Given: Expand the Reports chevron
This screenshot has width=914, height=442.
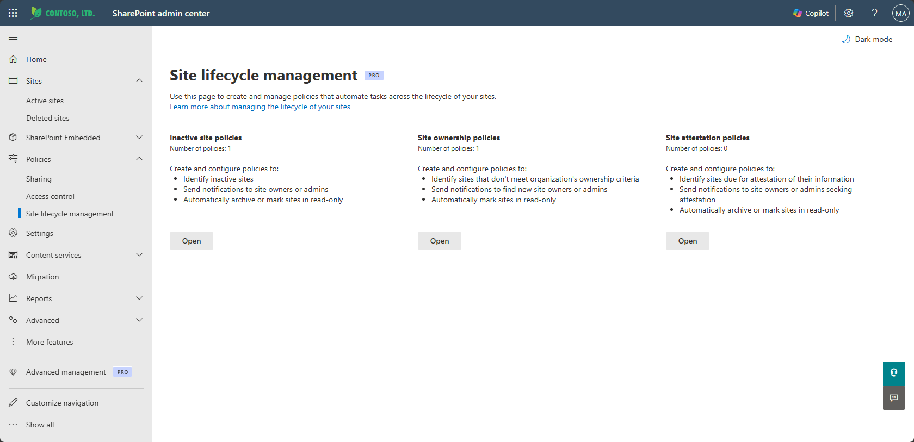Looking at the screenshot, I should 139,298.
